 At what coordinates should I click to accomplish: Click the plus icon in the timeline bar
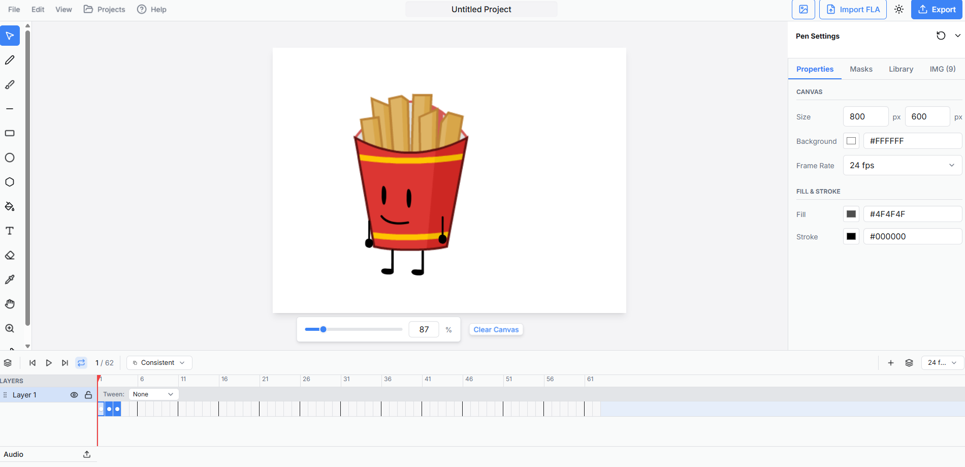[891, 363]
